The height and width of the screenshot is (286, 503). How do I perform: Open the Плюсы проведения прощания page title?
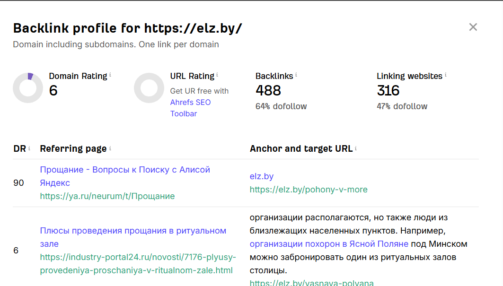(x=133, y=237)
